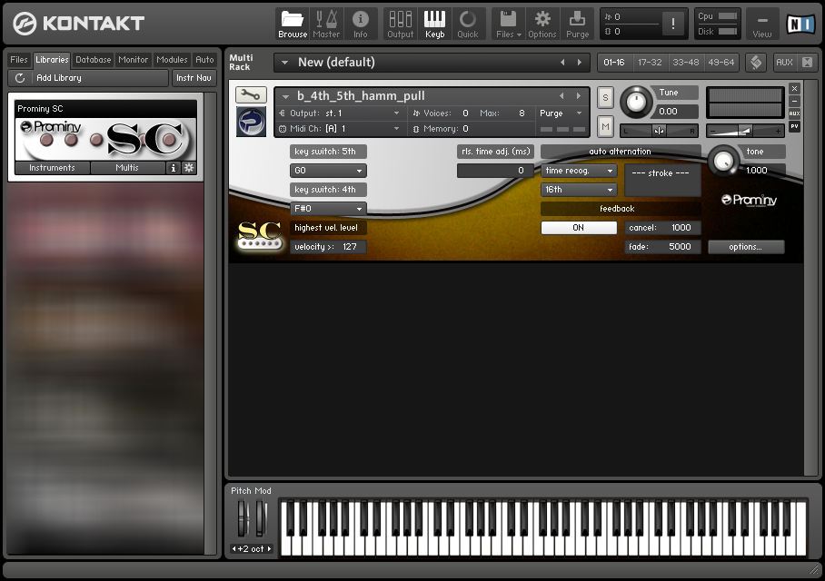Open Prominy SC Multis list
The height and width of the screenshot is (581, 825).
click(x=127, y=168)
